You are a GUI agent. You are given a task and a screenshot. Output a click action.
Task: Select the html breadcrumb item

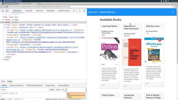3,81
